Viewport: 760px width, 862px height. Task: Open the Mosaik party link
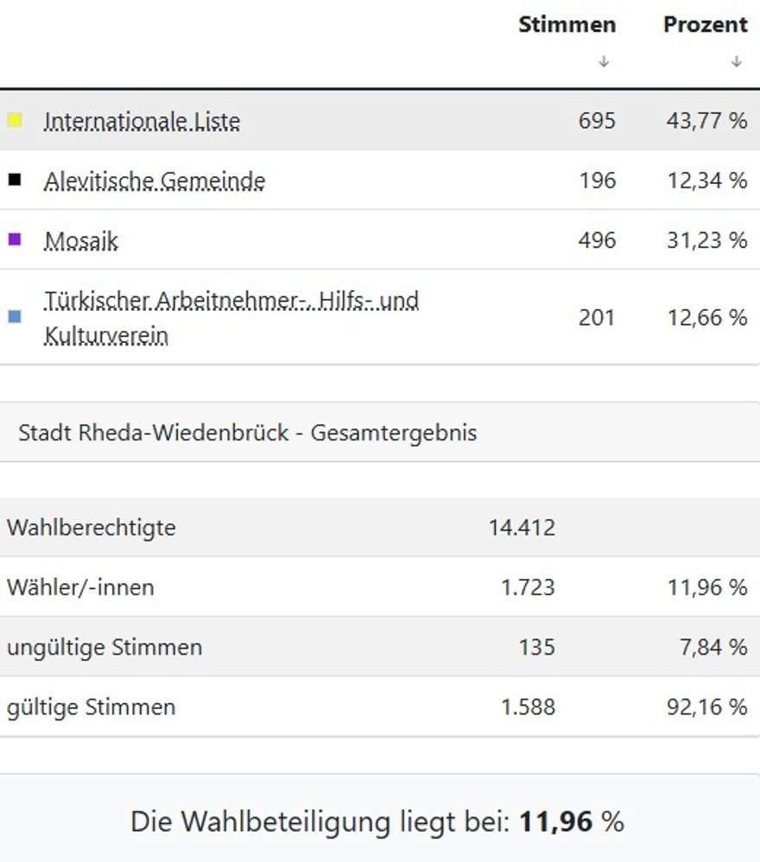pyautogui.click(x=80, y=241)
